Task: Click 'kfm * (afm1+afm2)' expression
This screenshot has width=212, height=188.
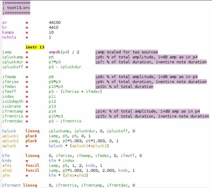Action: coord(68,175)
